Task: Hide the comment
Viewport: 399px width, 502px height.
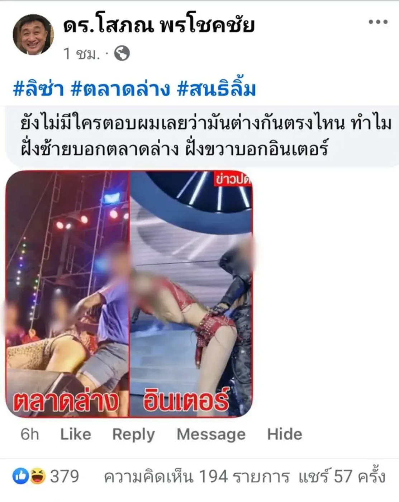Action: coord(285,434)
